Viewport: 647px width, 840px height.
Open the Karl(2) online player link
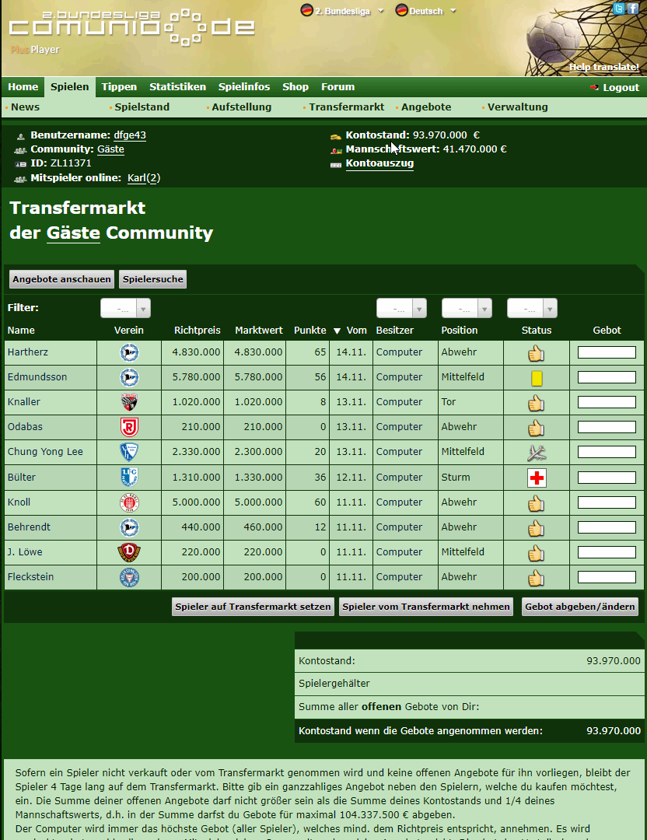pos(144,178)
